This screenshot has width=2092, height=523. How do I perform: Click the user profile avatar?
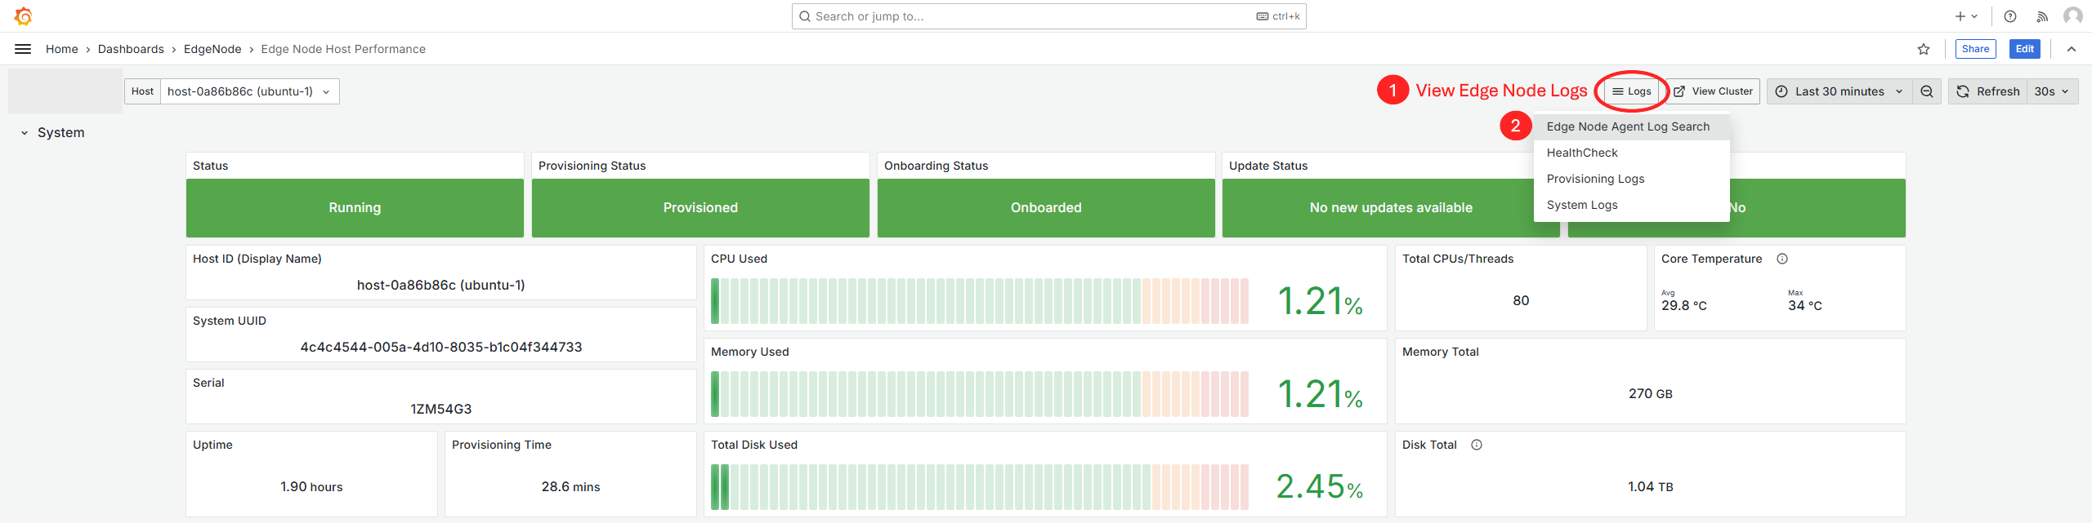[x=2072, y=16]
